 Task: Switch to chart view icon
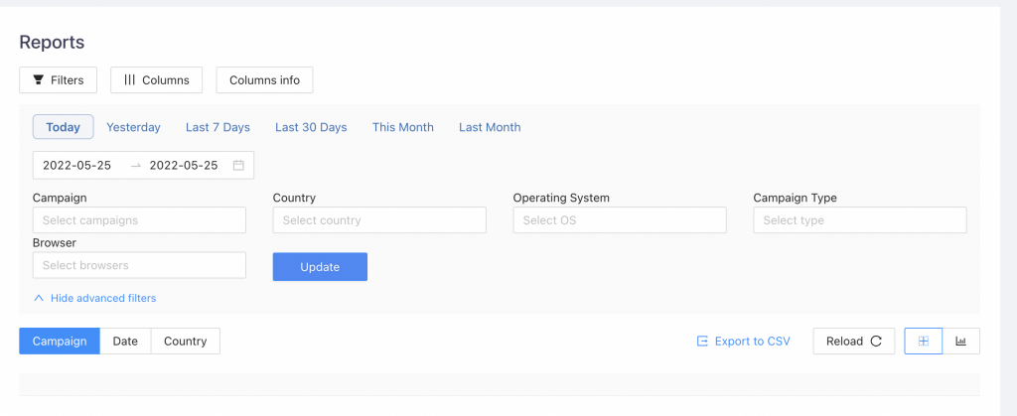[x=961, y=342]
